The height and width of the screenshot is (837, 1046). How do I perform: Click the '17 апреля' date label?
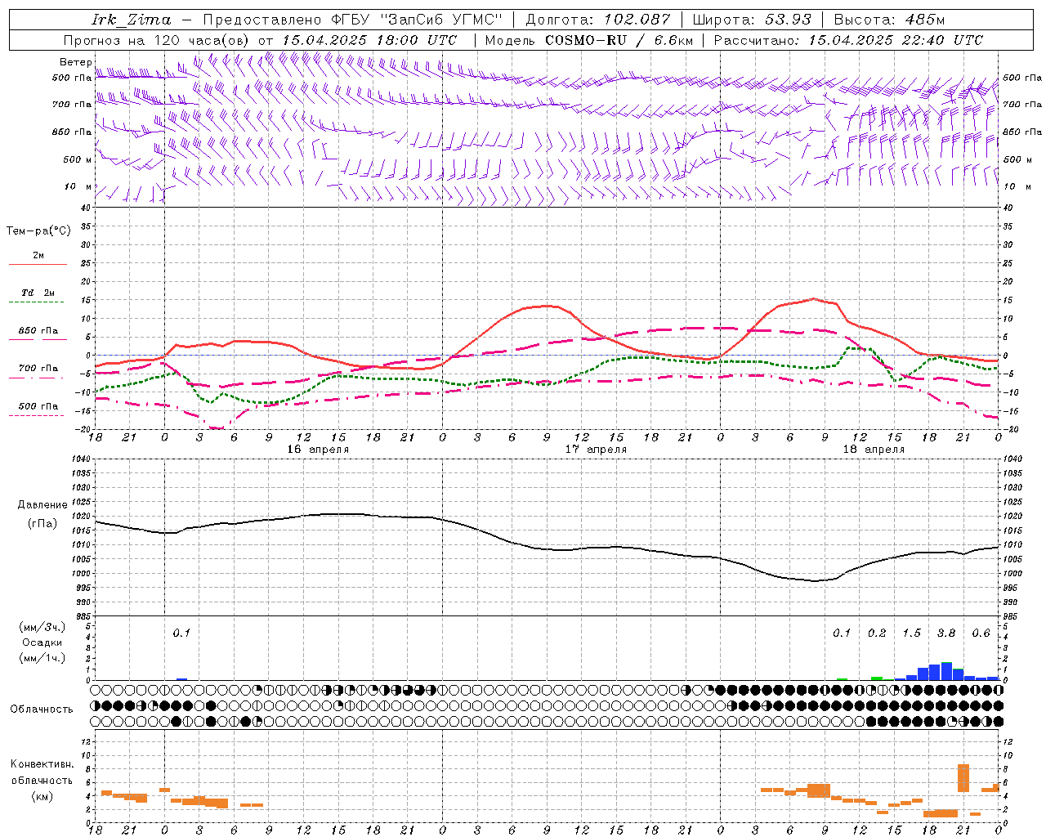(x=597, y=450)
